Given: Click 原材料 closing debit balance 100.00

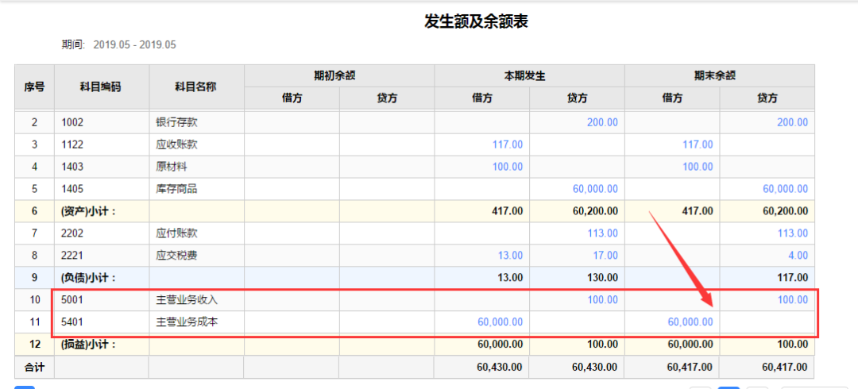Looking at the screenshot, I should point(698,167).
